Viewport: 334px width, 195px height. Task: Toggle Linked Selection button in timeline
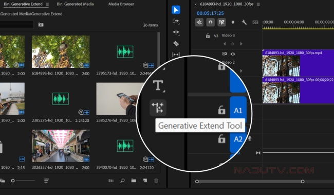click(x=221, y=22)
